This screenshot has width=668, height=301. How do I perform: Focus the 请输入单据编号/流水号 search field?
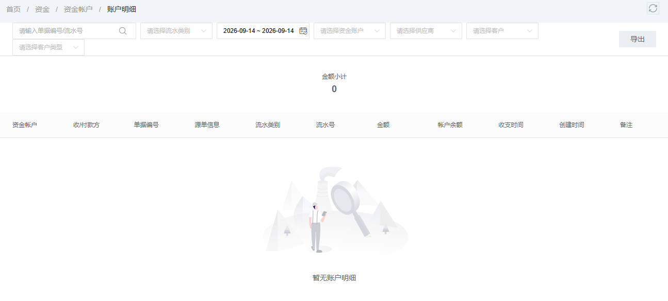click(x=74, y=31)
